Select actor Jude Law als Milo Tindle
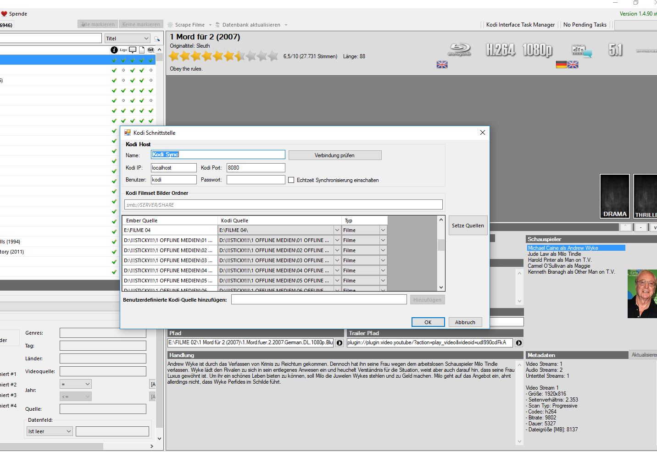 point(554,254)
